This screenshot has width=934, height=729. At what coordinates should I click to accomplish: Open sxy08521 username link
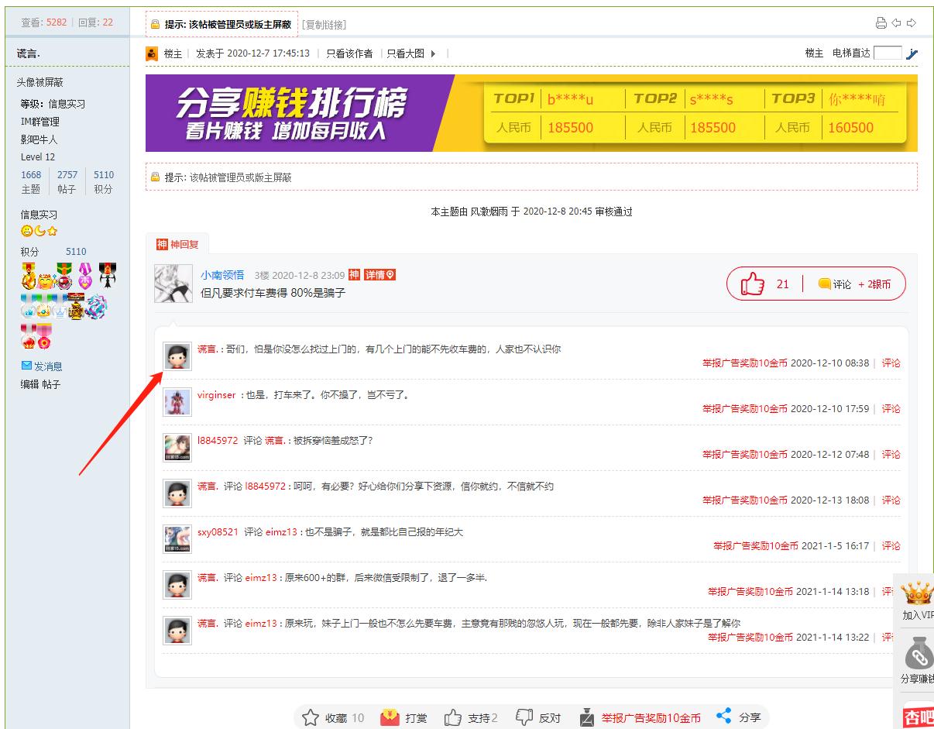[x=218, y=532]
